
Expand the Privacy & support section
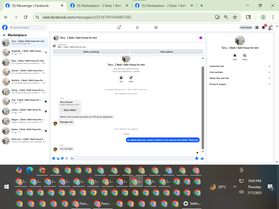pos(240,84)
